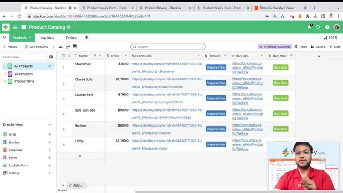Open Dolby's Stripe buy URL link
The height and width of the screenshot is (193, 343).
point(247,144)
